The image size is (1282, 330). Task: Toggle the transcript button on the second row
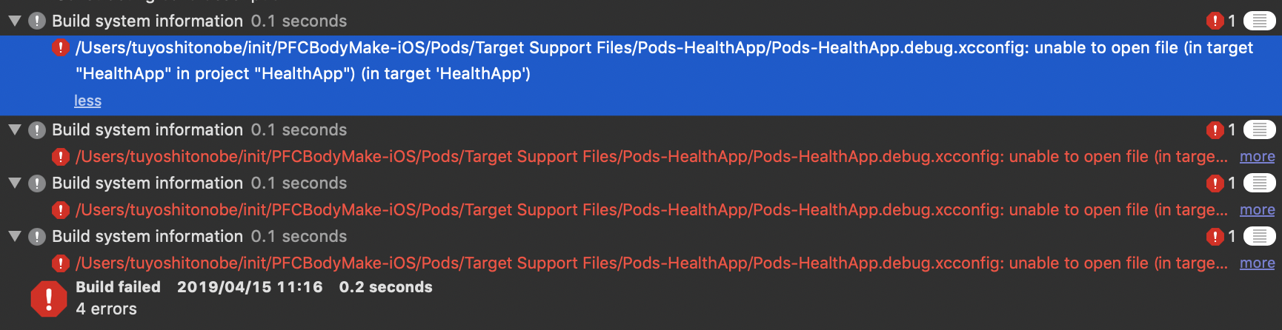coord(1259,129)
